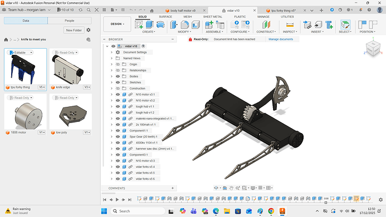This screenshot has width=386, height=217.
Task: Select the Extrude tool
Action: click(149, 25)
